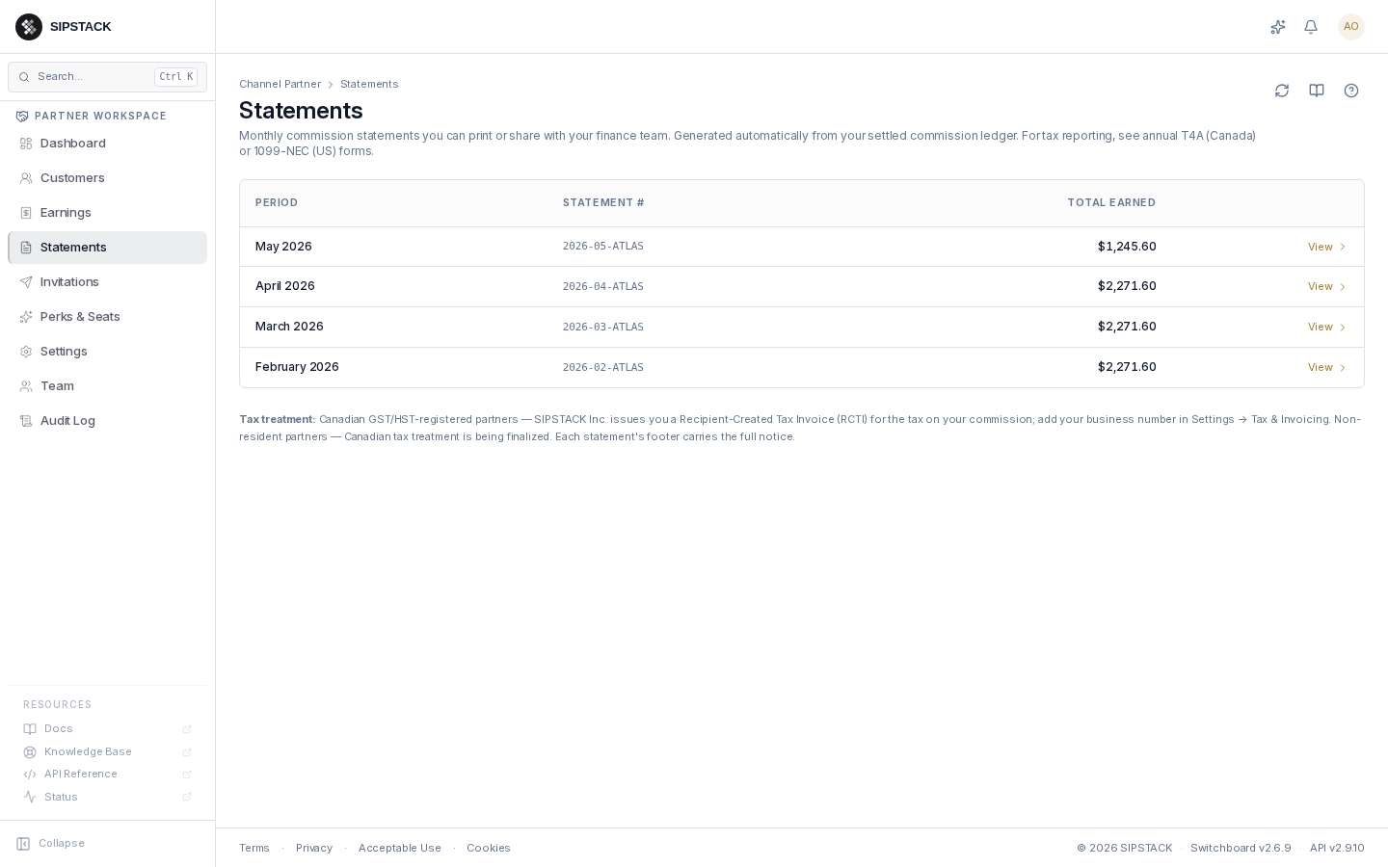The image size is (1388, 867).
Task: Open the Privacy footer link
Action: point(314,849)
